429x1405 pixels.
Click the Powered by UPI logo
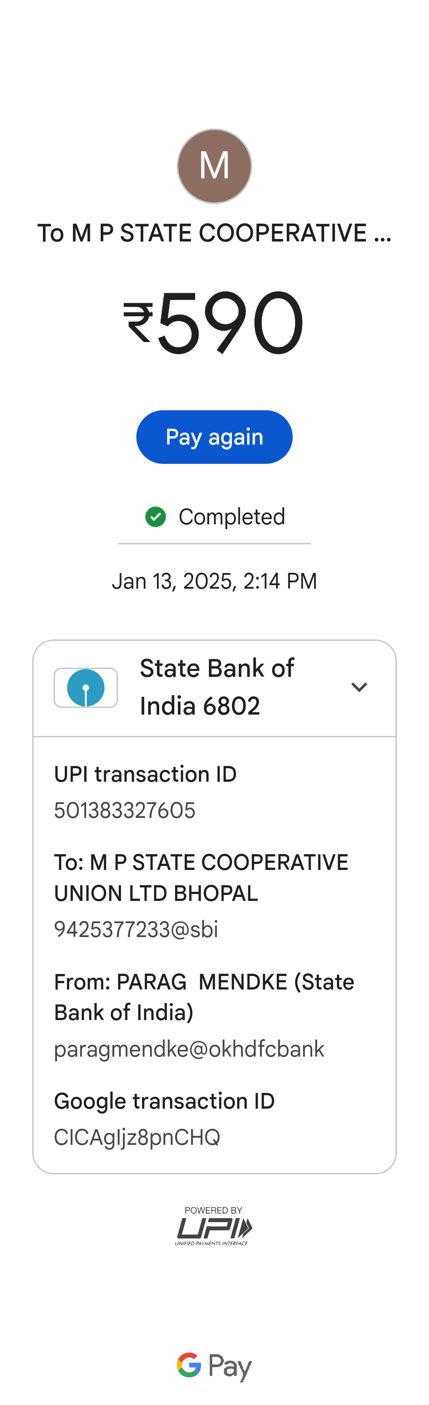tap(214, 1225)
